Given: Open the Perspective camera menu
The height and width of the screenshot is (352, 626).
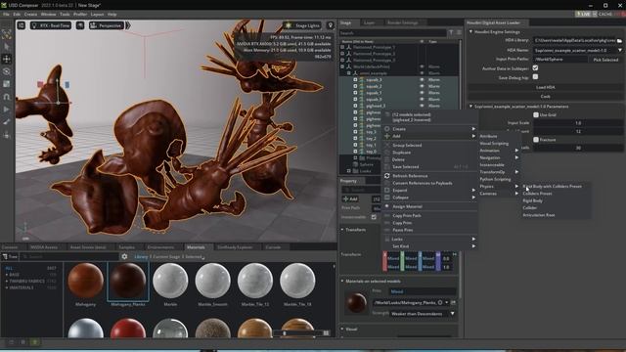Looking at the screenshot, I should 107,25.
